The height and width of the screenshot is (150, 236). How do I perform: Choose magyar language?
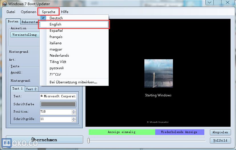(x=74, y=49)
